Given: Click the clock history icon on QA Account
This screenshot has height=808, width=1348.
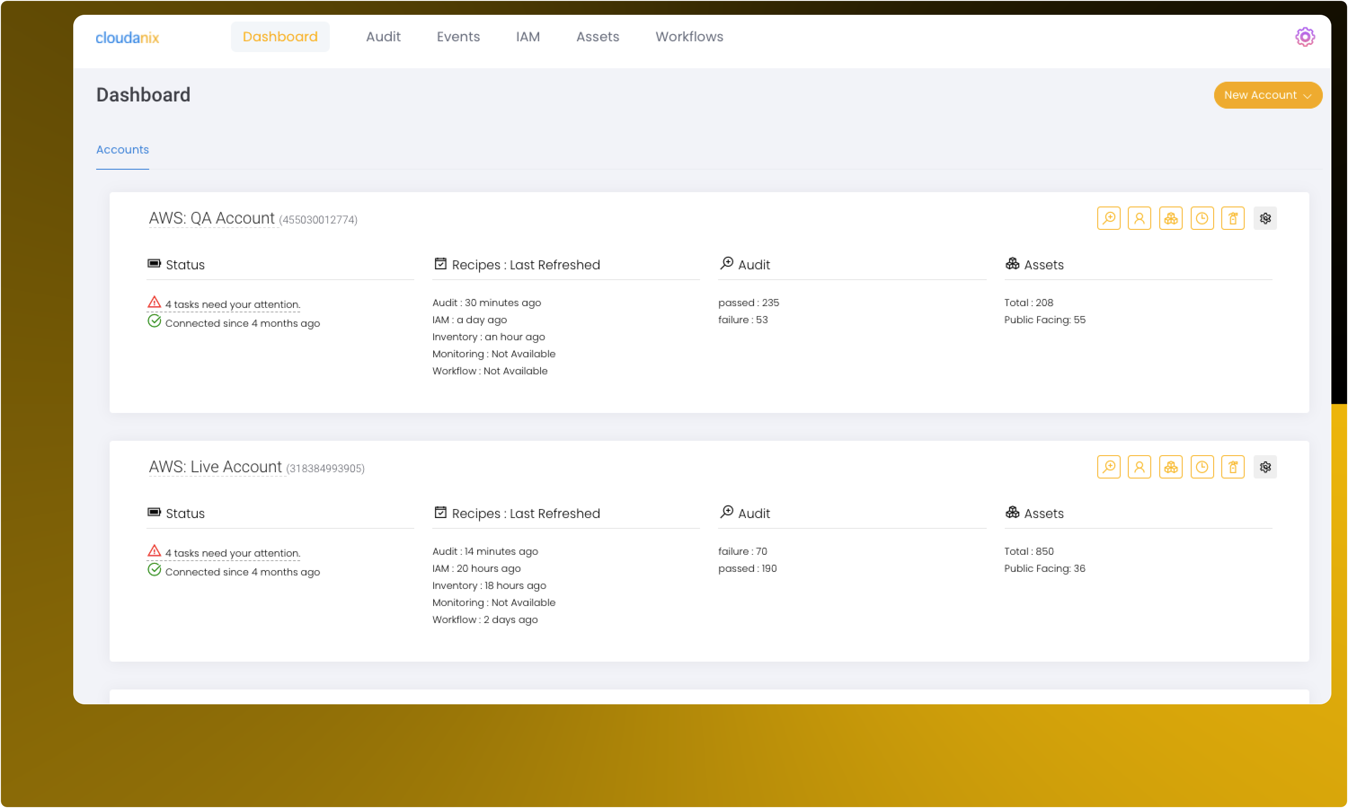Looking at the screenshot, I should point(1202,218).
